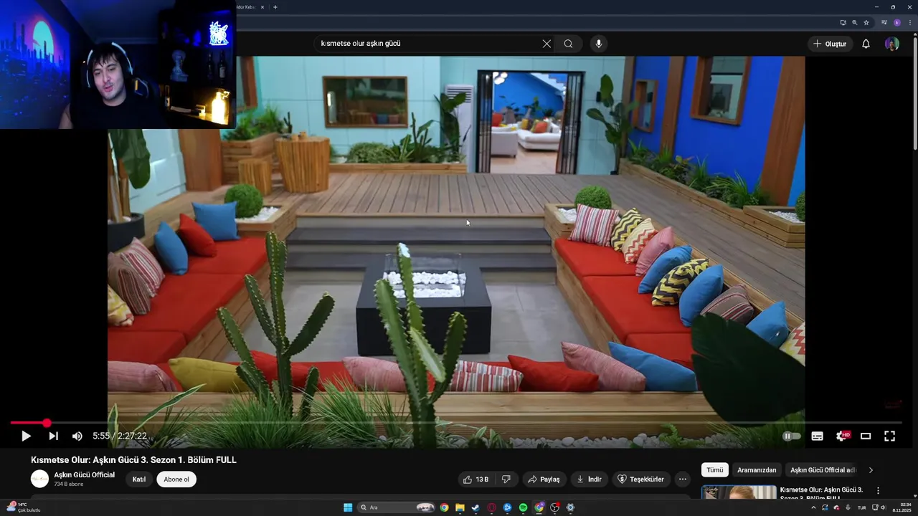The height and width of the screenshot is (516, 918).
Task: Select the Aramanızdan filter chip
Action: (x=757, y=470)
